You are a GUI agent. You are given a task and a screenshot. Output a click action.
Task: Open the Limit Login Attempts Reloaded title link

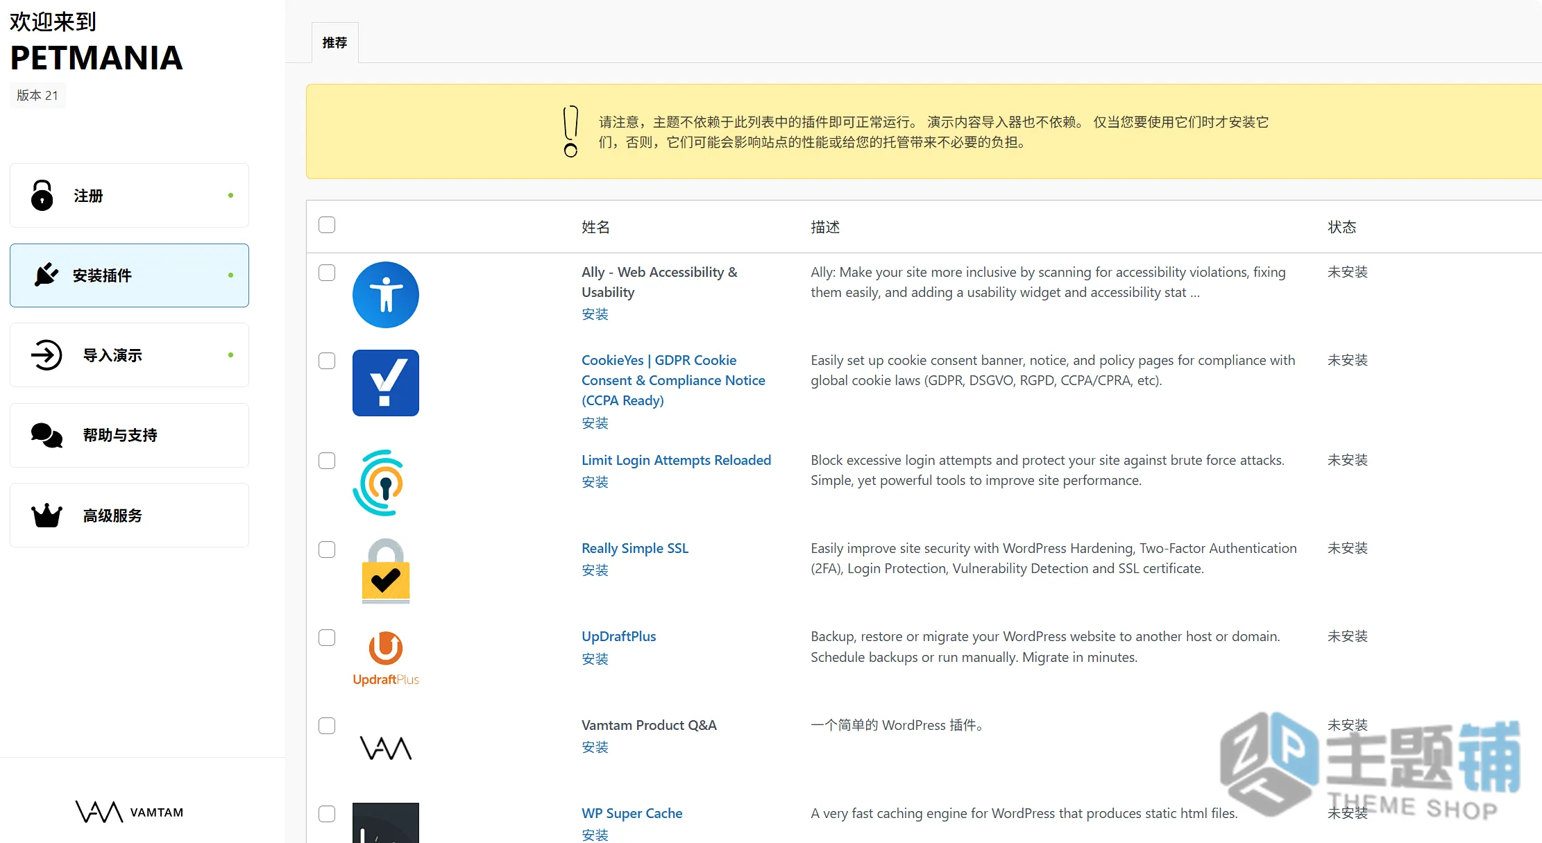[676, 460]
